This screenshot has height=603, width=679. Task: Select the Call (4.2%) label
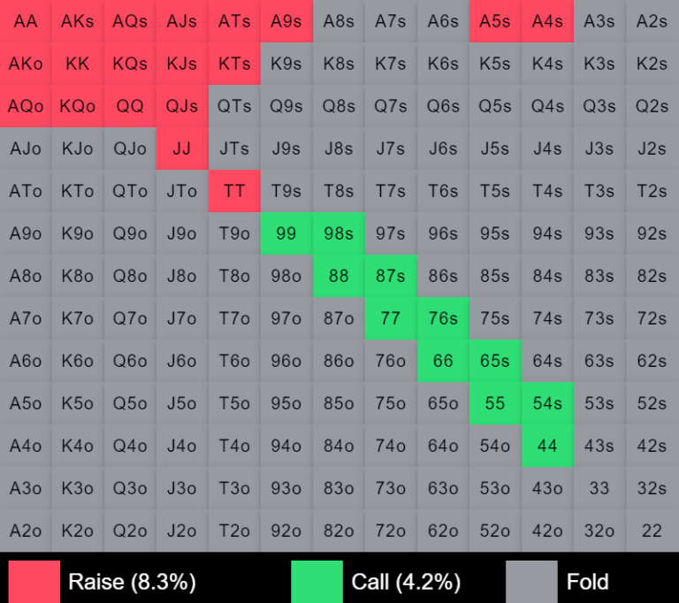tap(406, 582)
